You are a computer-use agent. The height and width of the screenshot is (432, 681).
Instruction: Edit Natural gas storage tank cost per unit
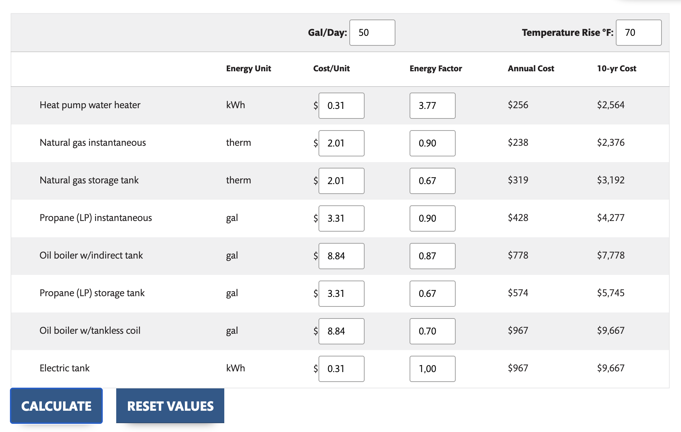pyautogui.click(x=342, y=181)
